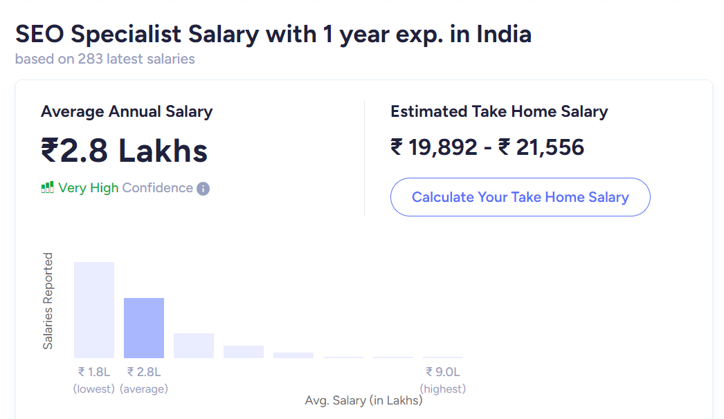Click the based on 283 latest salaries link
The image size is (724, 419).
(104, 59)
